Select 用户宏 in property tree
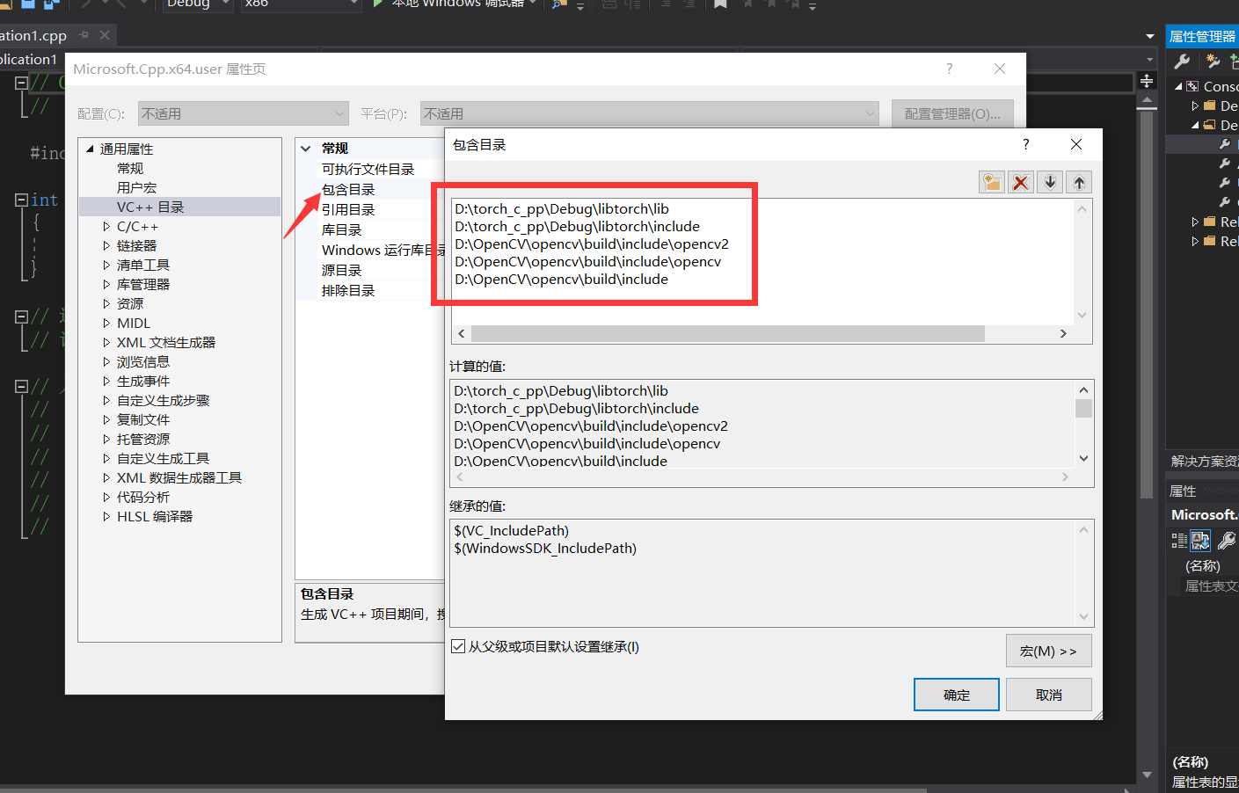The image size is (1239, 793). tap(136, 187)
